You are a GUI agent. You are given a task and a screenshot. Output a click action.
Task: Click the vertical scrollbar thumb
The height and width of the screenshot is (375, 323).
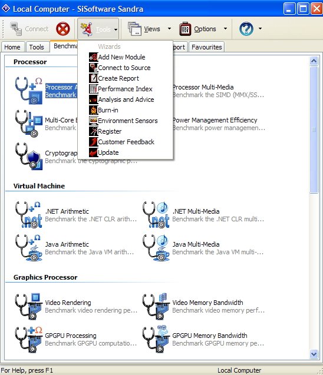pyautogui.click(x=314, y=130)
